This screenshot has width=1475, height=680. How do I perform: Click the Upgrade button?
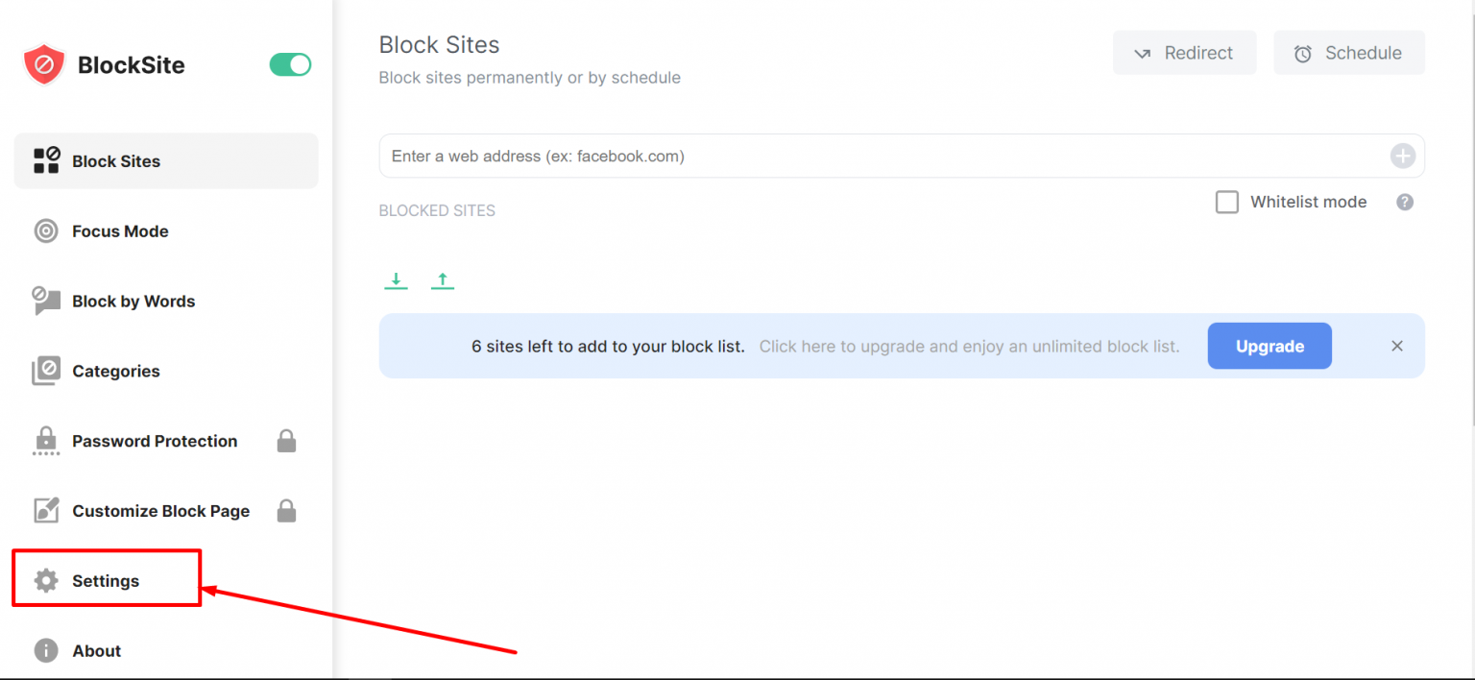pyautogui.click(x=1269, y=346)
